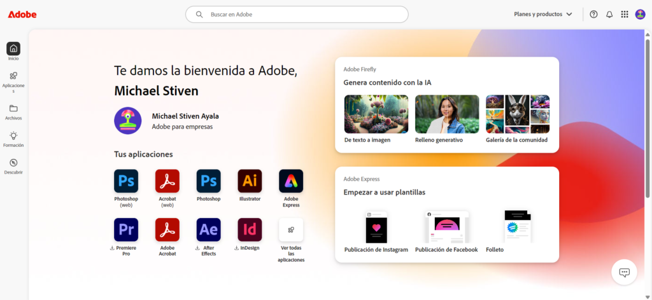The image size is (652, 300).
Task: Click Ver todas las aplicaciones
Action: (x=291, y=230)
